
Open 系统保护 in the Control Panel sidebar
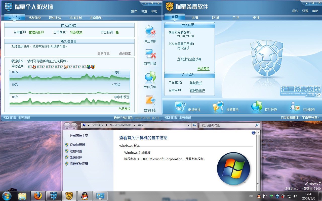pyautogui.click(x=76, y=157)
